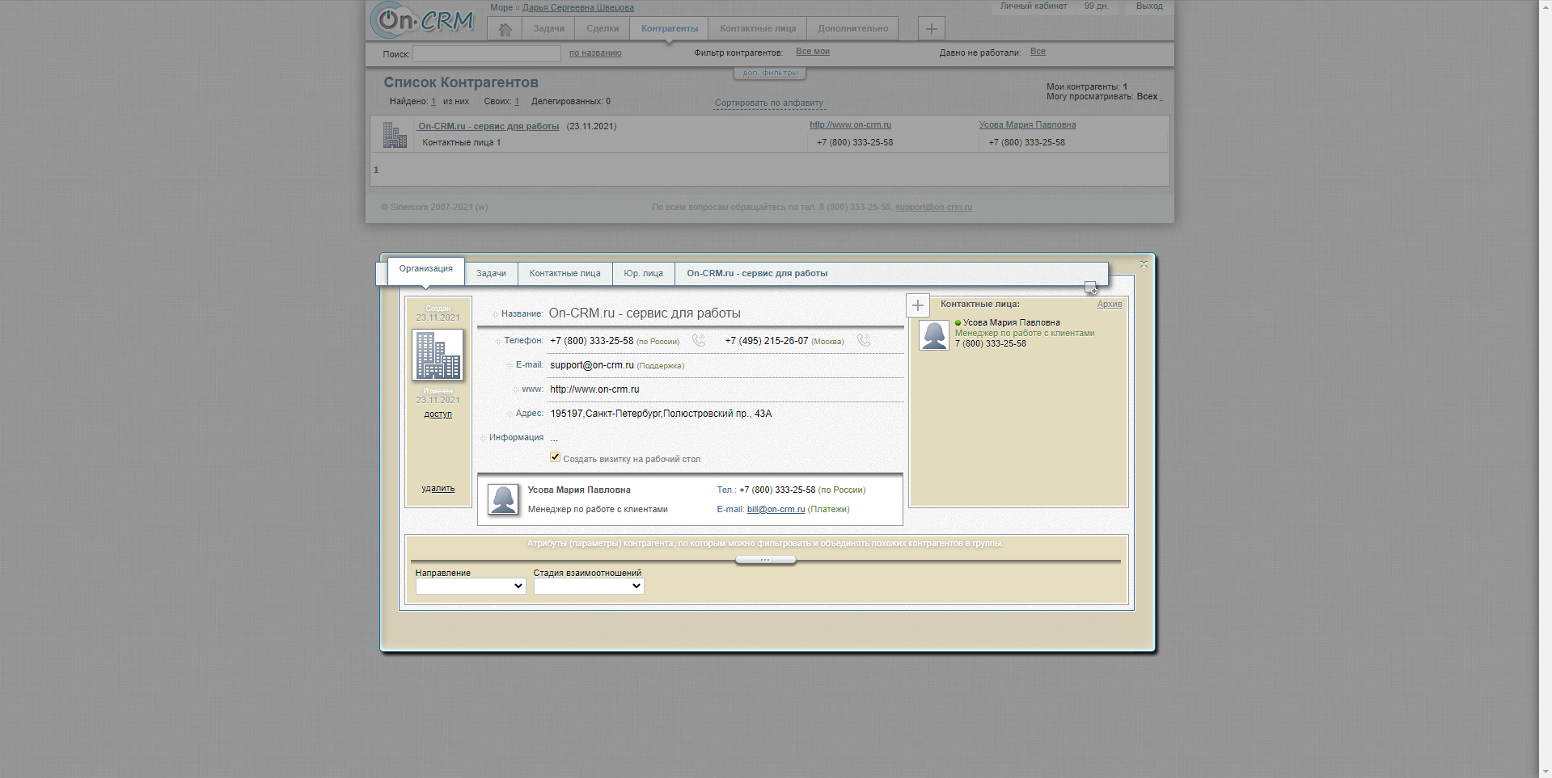This screenshot has width=1552, height=778.
Task: Open the Направление dropdown
Action: point(471,587)
